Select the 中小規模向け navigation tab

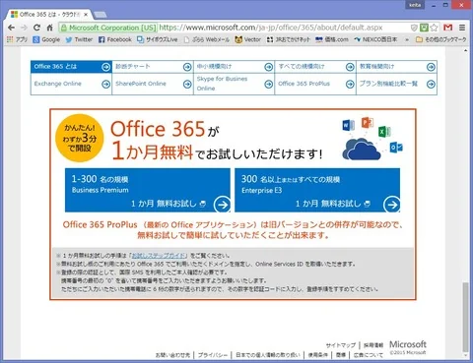tap(235, 67)
